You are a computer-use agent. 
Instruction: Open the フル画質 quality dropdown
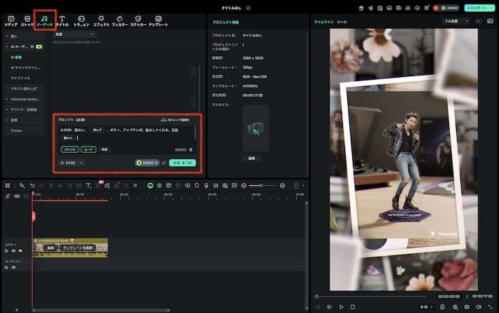[457, 21]
